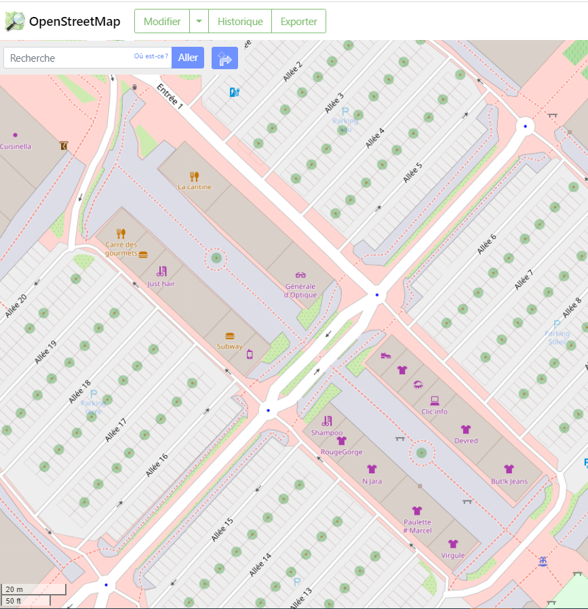Click the Modifier edit button
The image size is (588, 609).
coord(162,21)
